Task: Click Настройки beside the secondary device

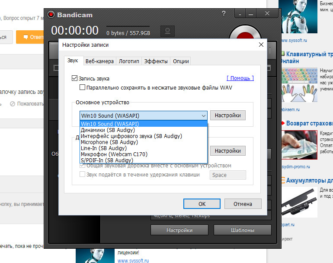Action: [x=227, y=151]
